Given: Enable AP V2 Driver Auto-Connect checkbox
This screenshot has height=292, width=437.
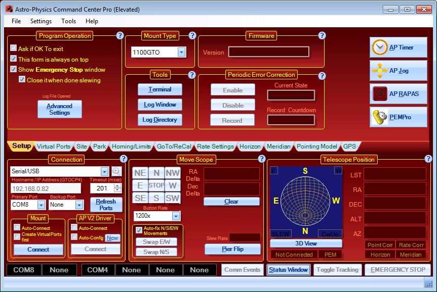Looking at the screenshot, I should [74, 227].
